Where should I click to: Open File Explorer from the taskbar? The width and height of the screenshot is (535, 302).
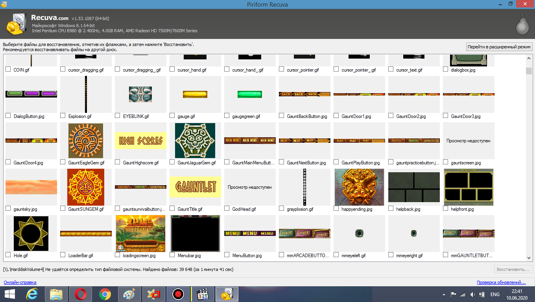pos(56,294)
